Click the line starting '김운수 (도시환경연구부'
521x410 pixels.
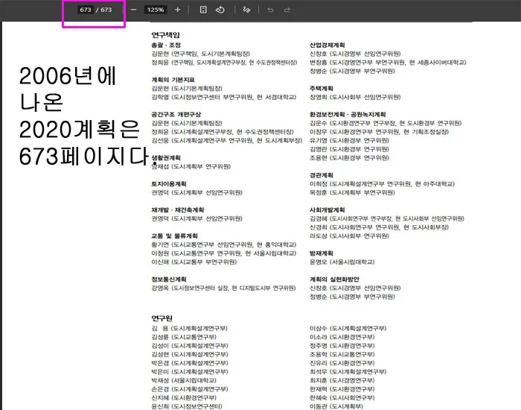pos(386,123)
